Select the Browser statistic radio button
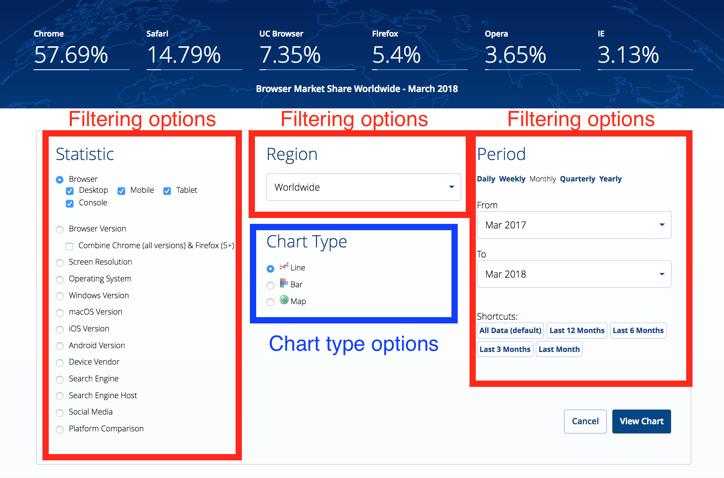Viewport: 724px width, 478px height. coord(60,180)
